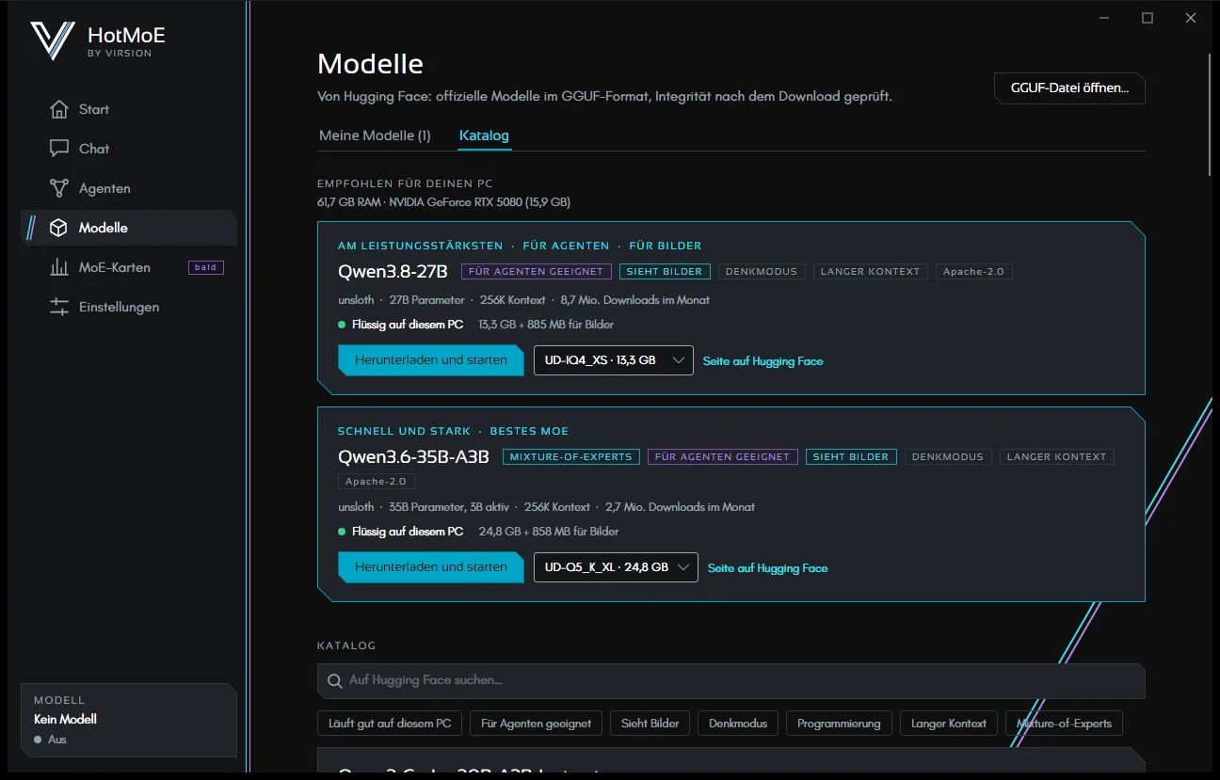
Task: Click the Modelle cube icon
Action: pos(59,228)
